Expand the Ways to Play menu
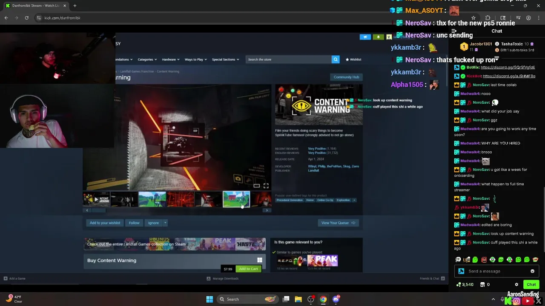The height and width of the screenshot is (306, 545). point(195,59)
